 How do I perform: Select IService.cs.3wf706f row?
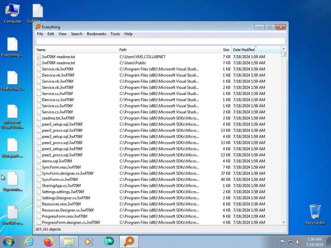click(158, 100)
